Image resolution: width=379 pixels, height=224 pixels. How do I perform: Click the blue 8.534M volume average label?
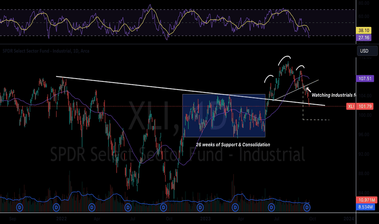click(x=366, y=207)
